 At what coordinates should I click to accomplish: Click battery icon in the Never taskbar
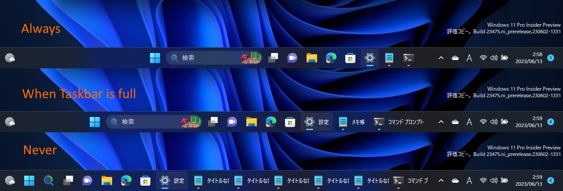[x=504, y=180]
